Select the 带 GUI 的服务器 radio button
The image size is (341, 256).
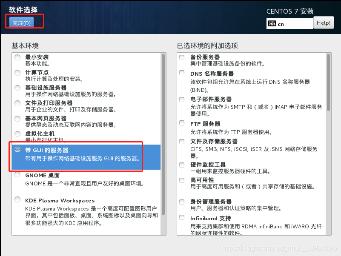click(x=17, y=149)
